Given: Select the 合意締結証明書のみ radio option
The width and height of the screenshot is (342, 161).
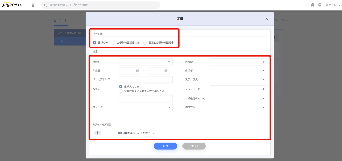Looking at the screenshot, I should (113, 43).
